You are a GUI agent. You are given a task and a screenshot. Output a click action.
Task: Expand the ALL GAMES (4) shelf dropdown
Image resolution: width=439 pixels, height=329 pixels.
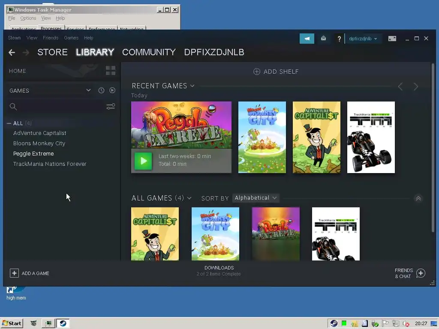tap(189, 198)
